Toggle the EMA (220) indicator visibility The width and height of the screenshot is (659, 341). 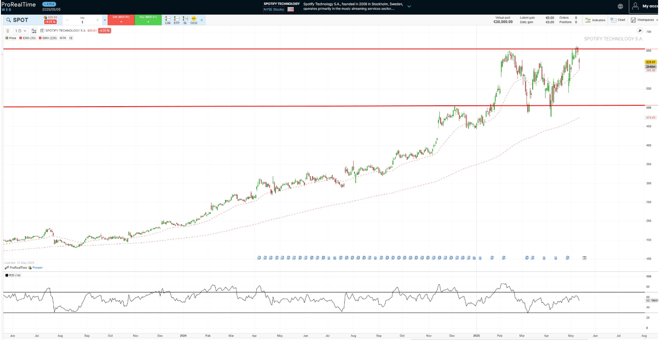tap(49, 38)
